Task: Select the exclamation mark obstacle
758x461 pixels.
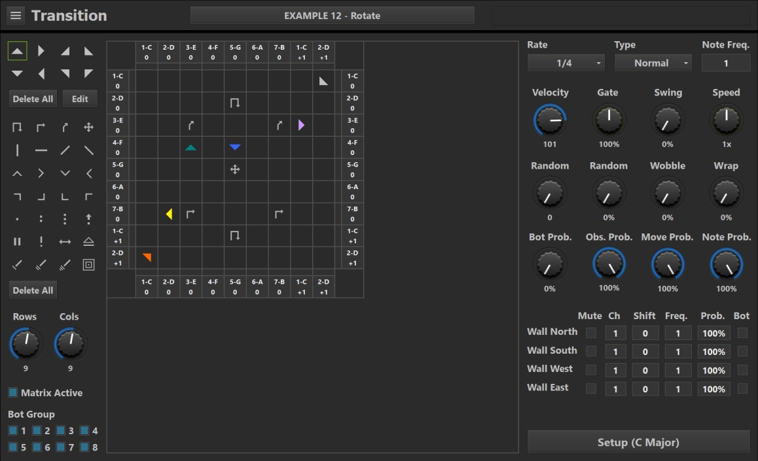Action: point(41,241)
